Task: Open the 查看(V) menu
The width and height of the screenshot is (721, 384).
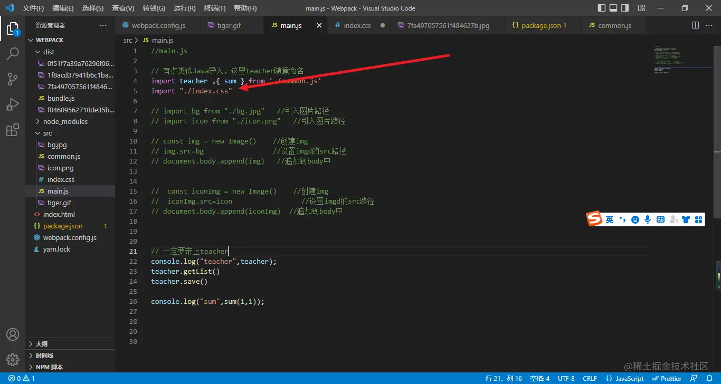Action: (x=123, y=8)
